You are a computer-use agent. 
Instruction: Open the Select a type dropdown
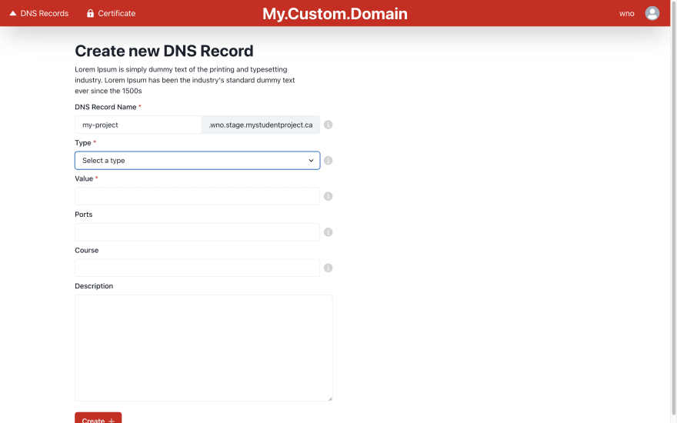pyautogui.click(x=197, y=161)
